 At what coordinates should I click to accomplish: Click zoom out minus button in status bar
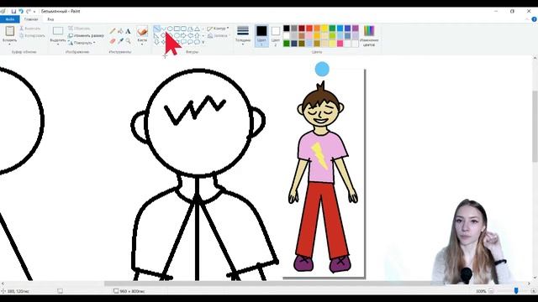[491, 291]
